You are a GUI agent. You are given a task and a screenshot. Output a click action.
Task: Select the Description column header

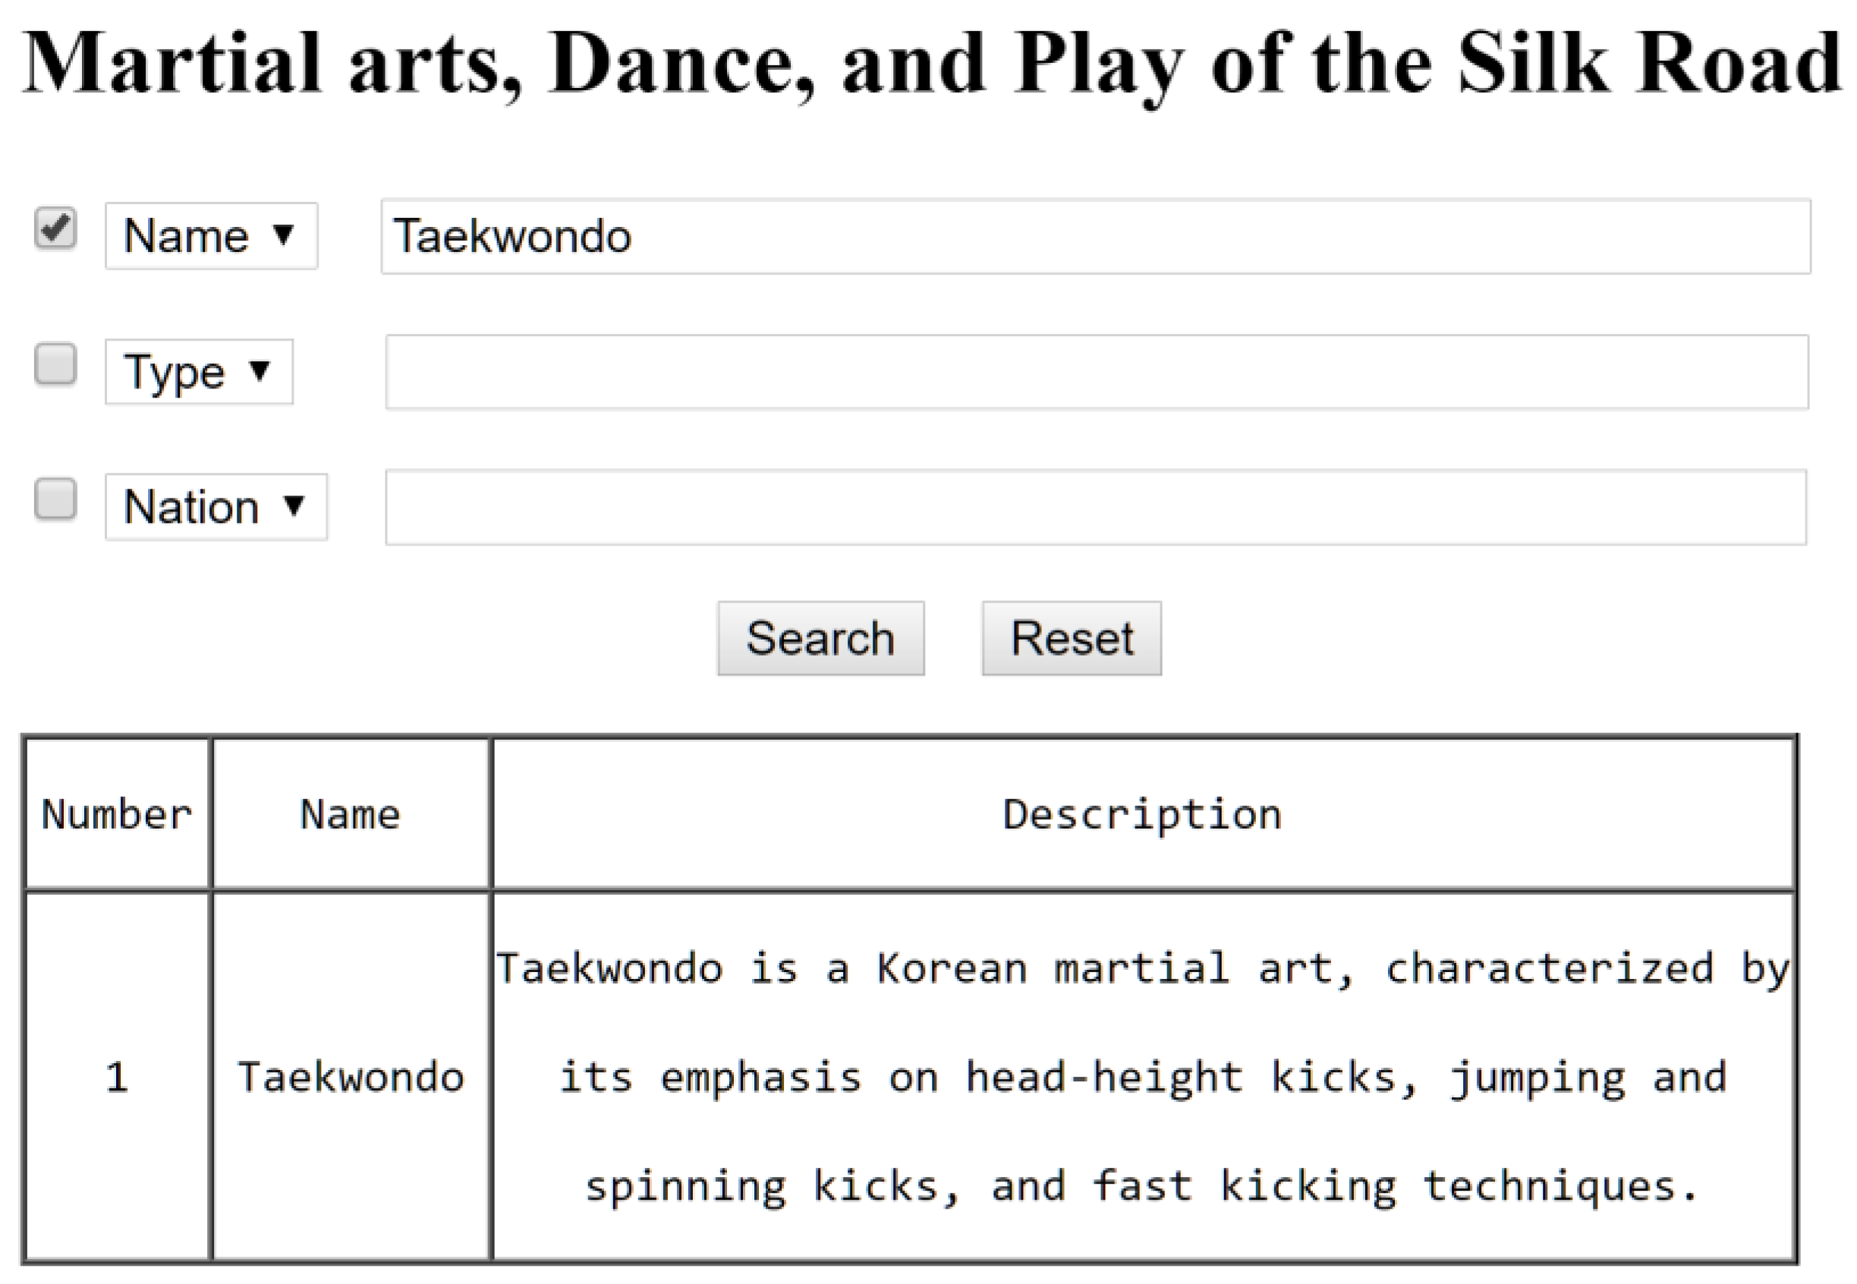(x=1144, y=814)
